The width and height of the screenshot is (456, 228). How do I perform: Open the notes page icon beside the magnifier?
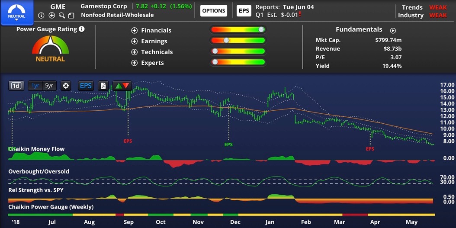point(71,16)
